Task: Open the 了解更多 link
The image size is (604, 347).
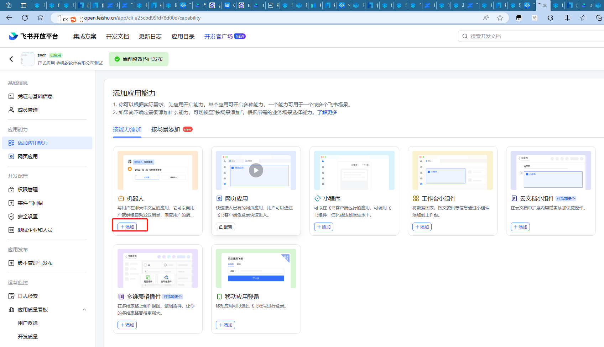Action: pos(327,112)
